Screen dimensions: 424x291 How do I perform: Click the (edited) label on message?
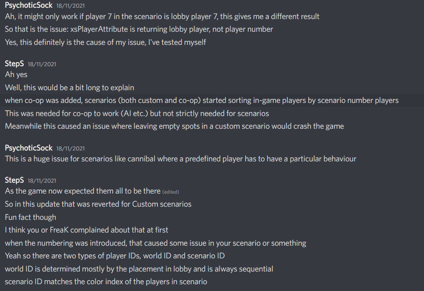(x=171, y=192)
